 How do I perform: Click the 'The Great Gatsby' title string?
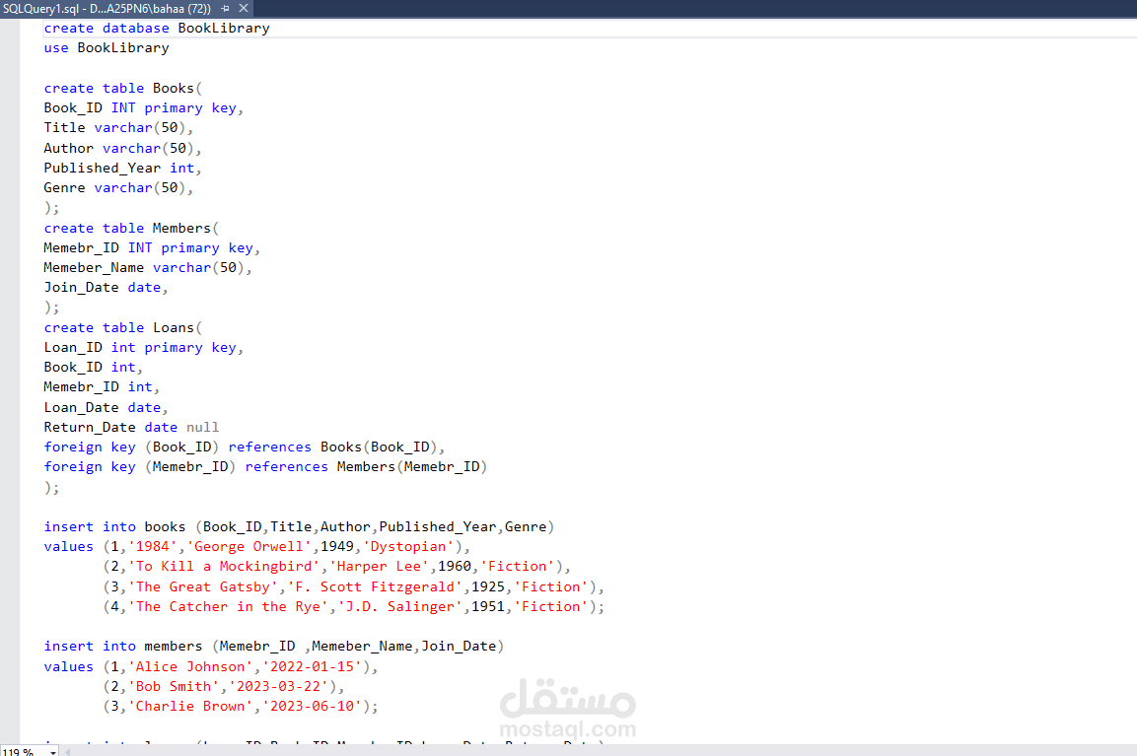coord(202,587)
